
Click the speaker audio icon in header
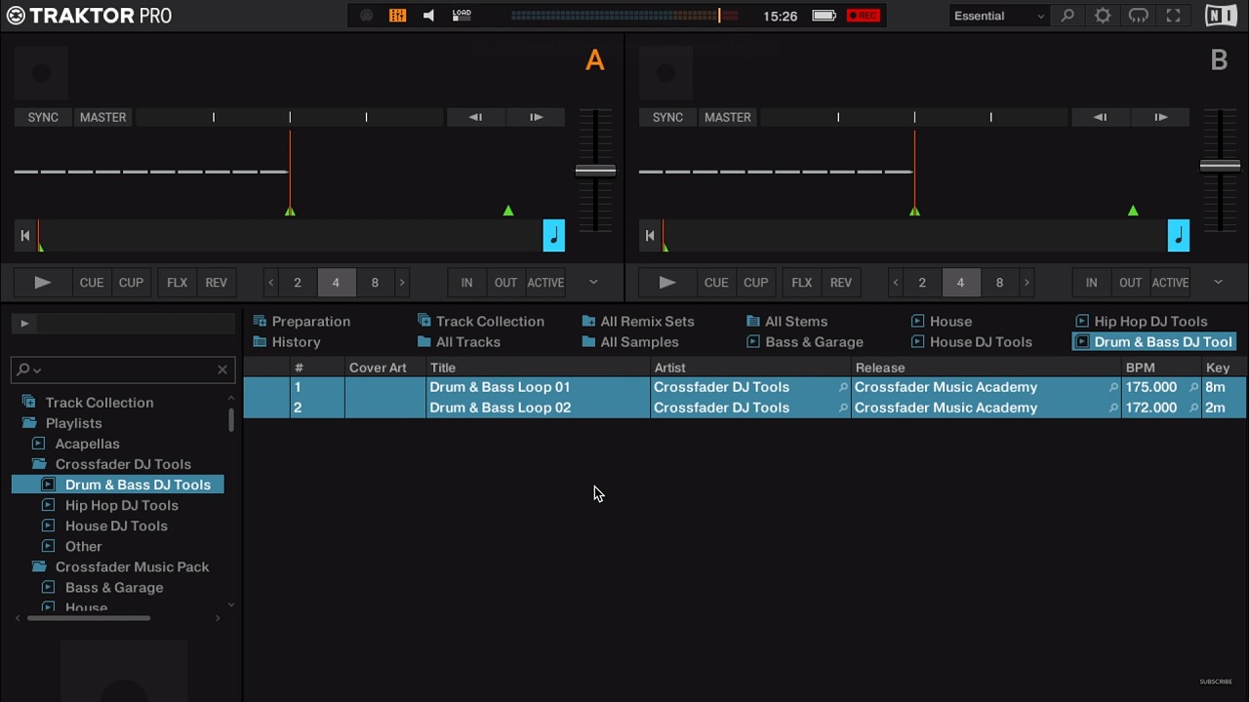coord(428,16)
